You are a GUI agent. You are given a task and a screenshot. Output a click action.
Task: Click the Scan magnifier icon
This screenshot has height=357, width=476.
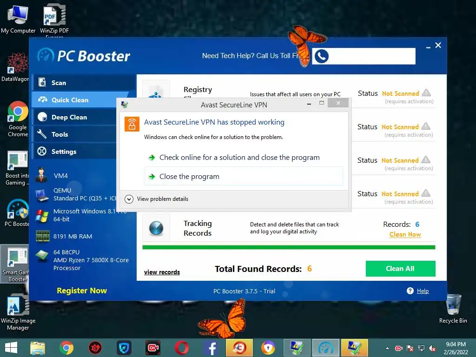42,83
